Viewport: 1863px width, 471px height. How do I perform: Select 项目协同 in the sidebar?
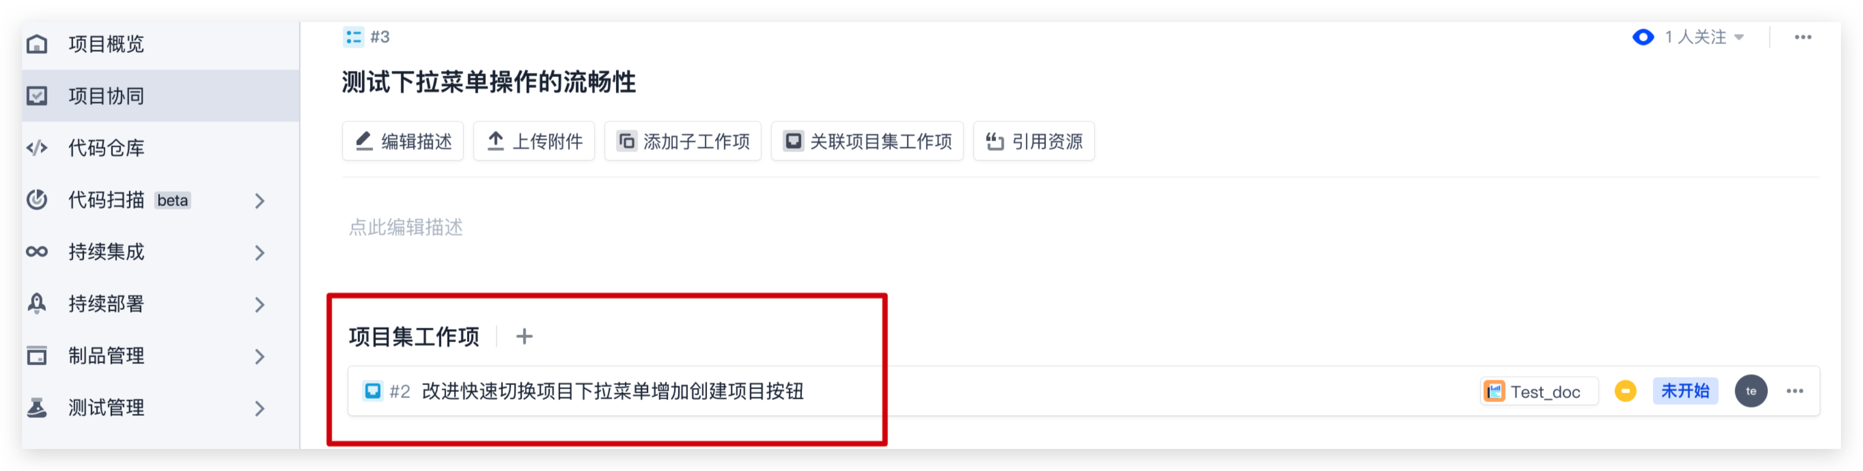(x=160, y=95)
